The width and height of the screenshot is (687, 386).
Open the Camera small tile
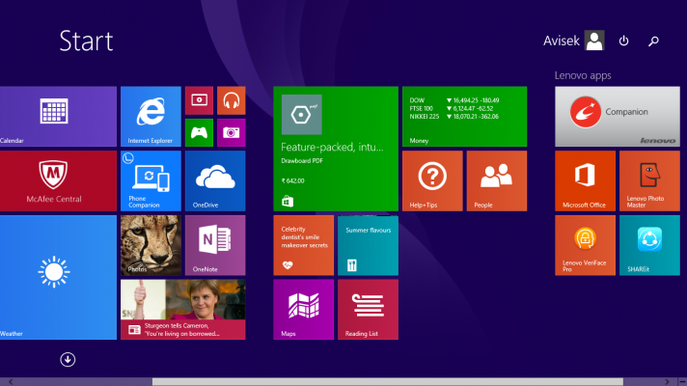pos(232,132)
